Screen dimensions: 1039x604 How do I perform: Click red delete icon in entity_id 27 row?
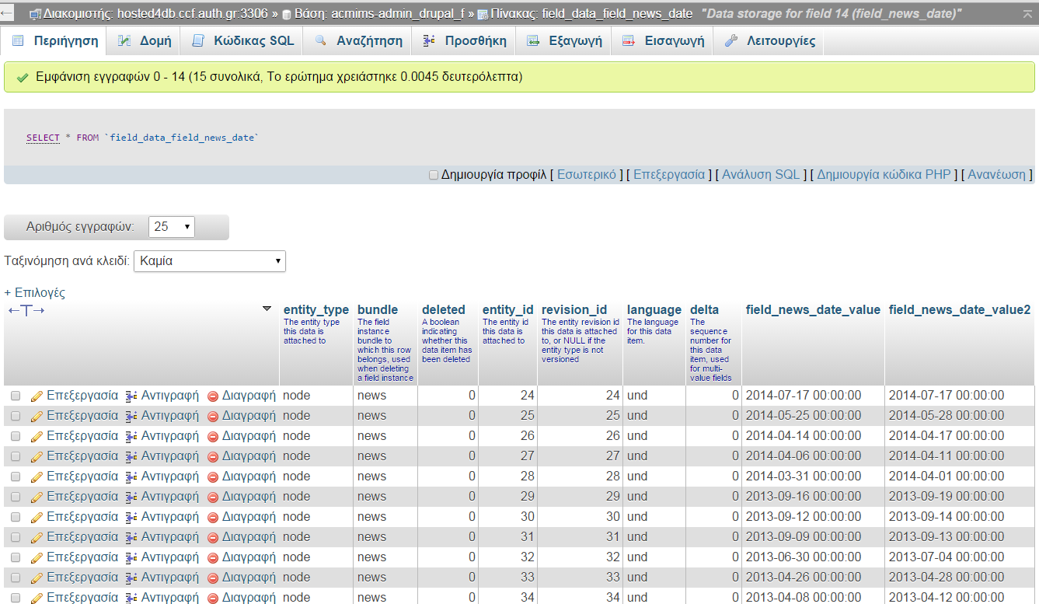tap(213, 456)
